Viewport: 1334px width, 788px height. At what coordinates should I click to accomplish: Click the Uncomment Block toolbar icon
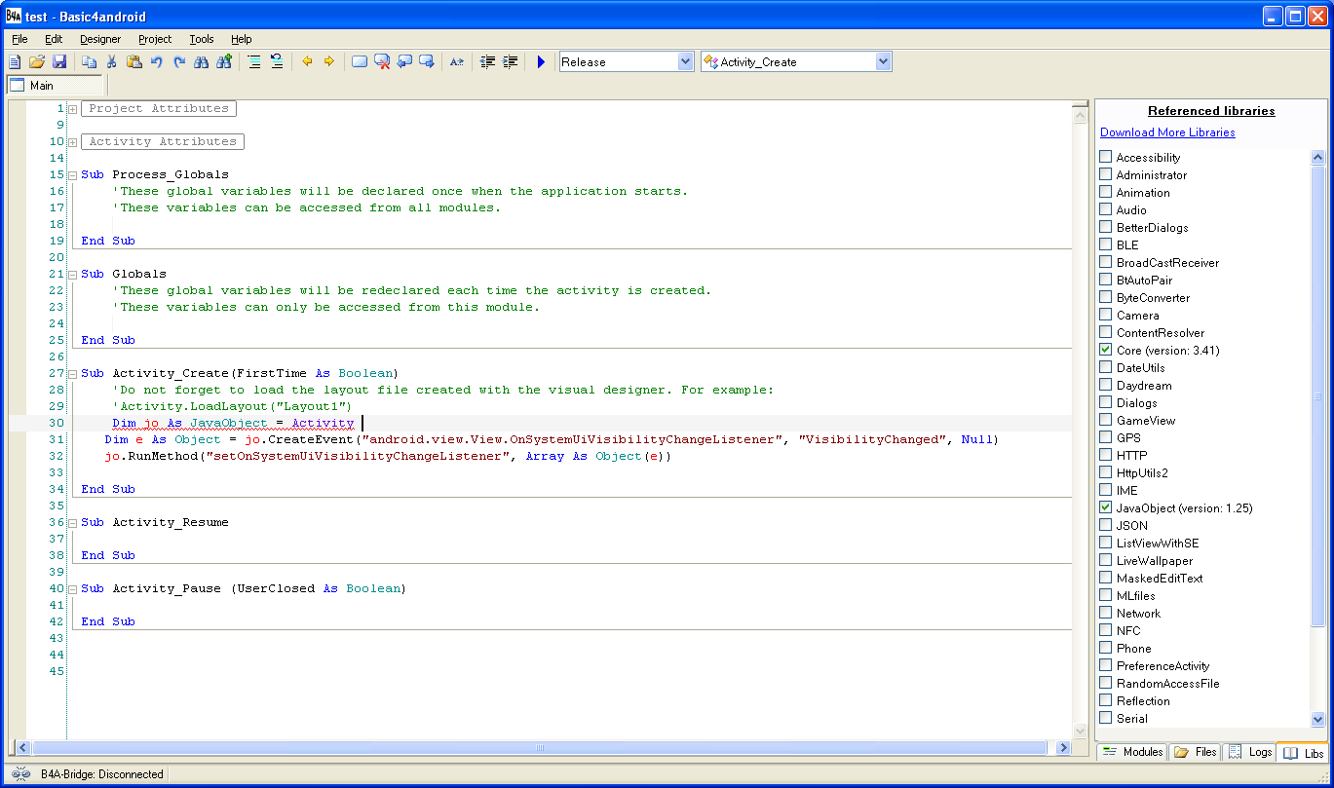(x=277, y=61)
